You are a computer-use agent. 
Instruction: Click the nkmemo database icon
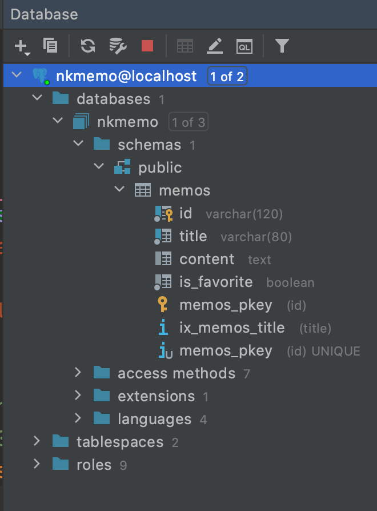tap(81, 121)
